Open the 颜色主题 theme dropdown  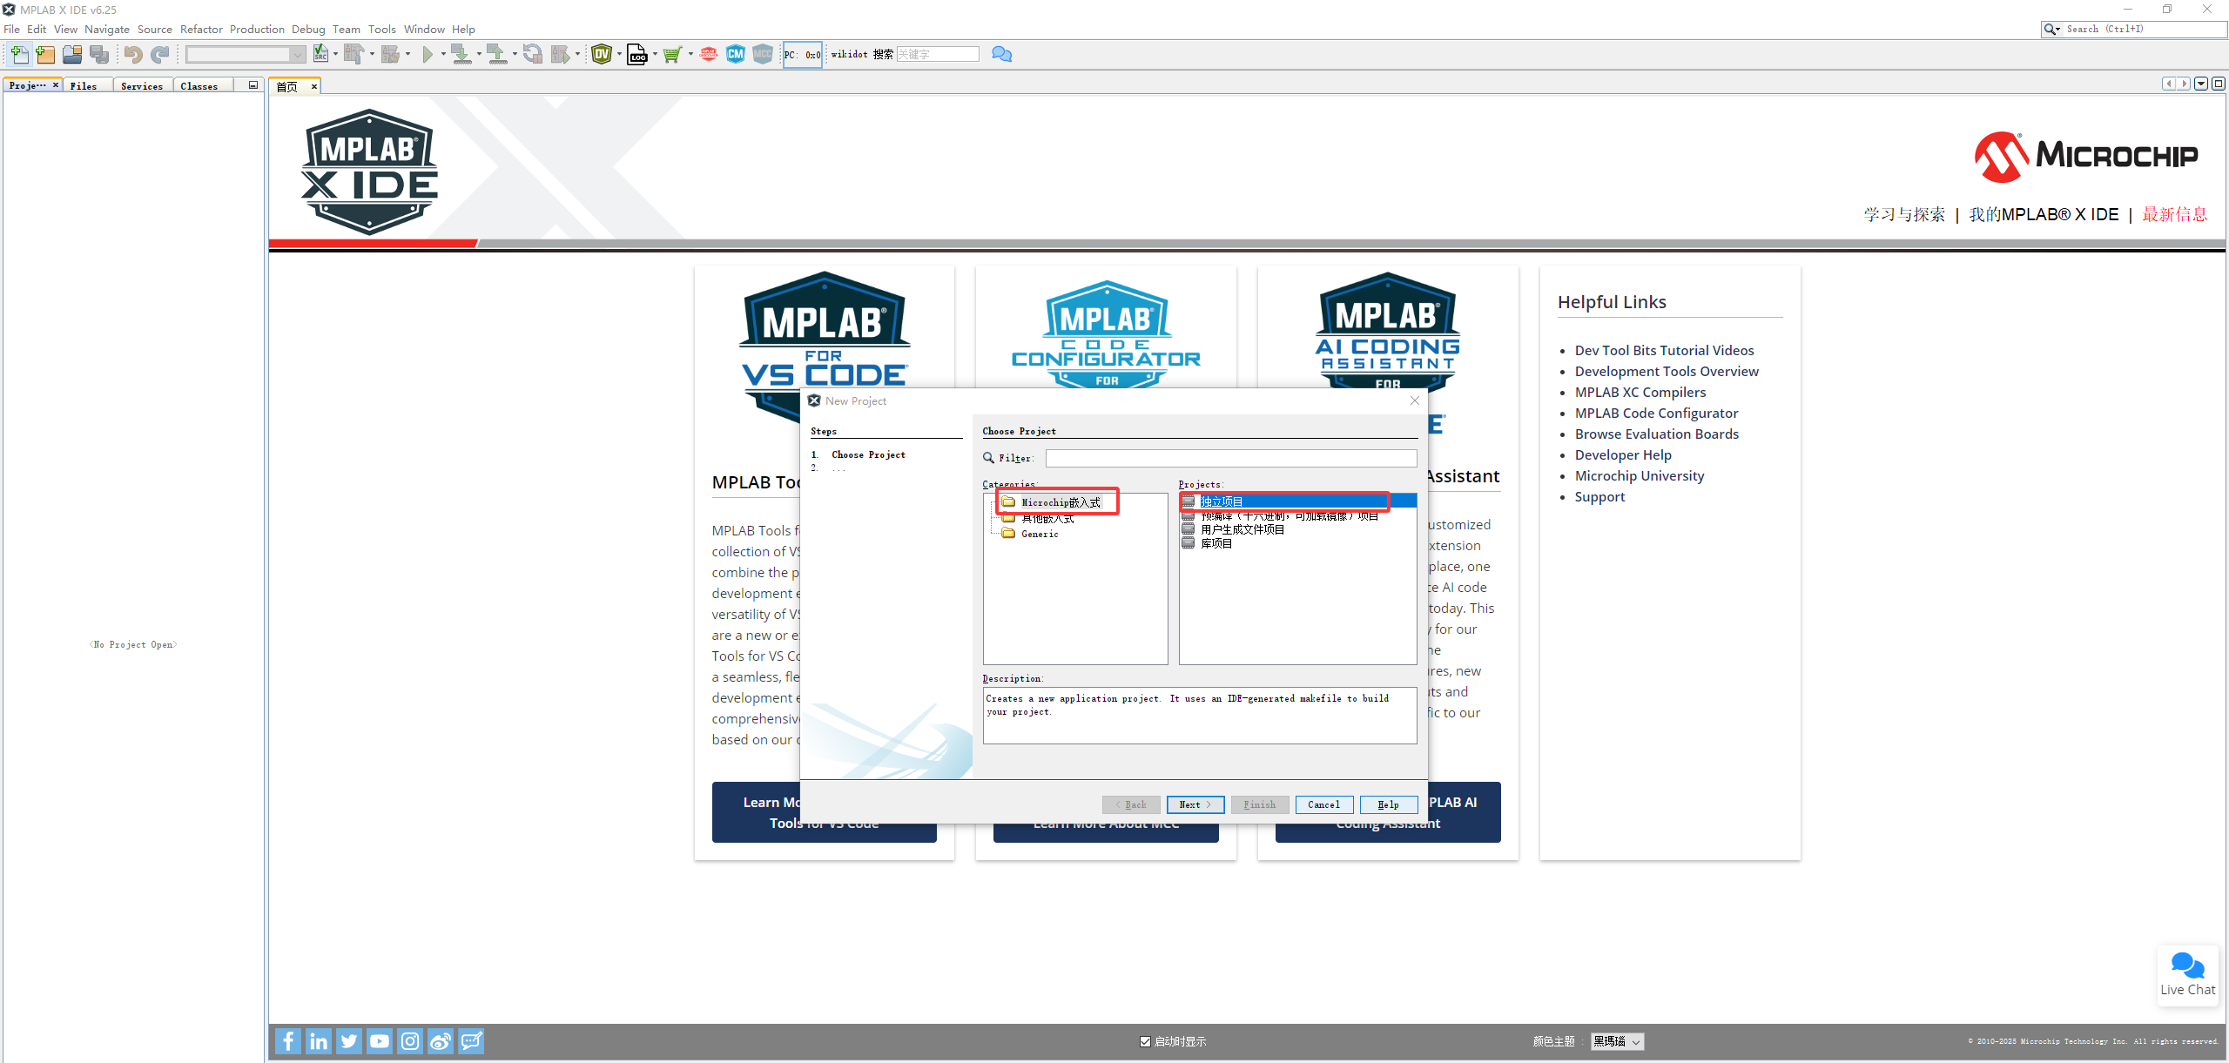coord(1617,1041)
